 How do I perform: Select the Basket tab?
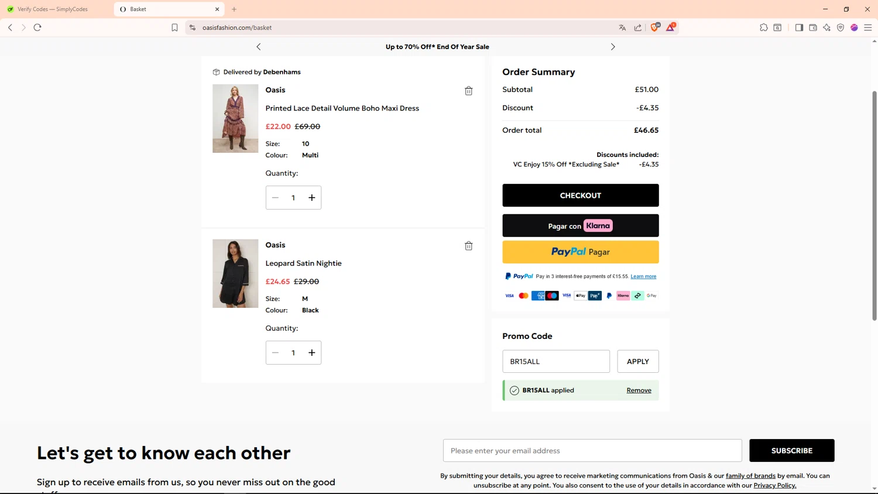[168, 9]
